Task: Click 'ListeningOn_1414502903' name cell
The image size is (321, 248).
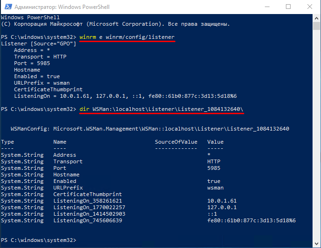Action: click(x=89, y=214)
